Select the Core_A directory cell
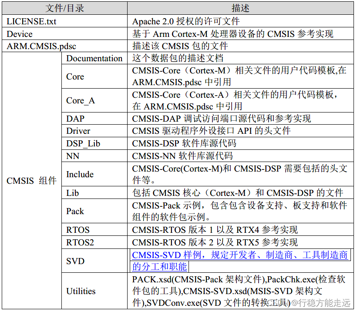The width and height of the screenshot is (357, 311). 94,100
